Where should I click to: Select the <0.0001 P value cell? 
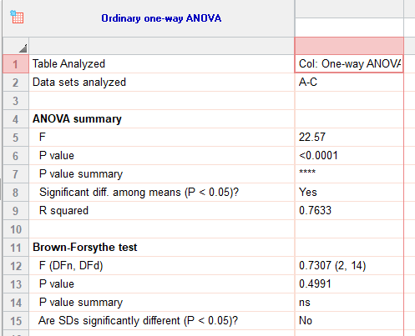[x=349, y=156]
